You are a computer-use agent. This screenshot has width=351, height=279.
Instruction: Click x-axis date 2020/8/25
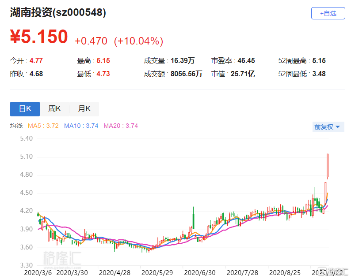point(285,273)
